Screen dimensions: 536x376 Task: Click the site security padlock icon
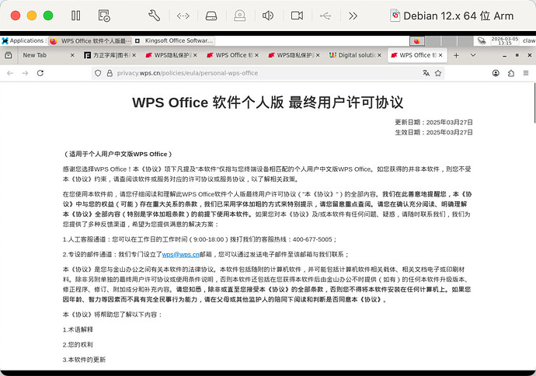coord(110,73)
